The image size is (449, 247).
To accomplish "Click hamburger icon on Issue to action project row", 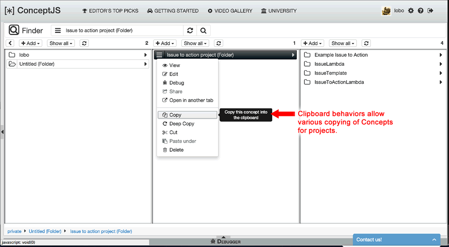I will click(x=159, y=55).
